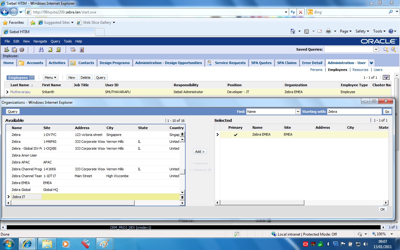Open the Navigate menu
The image size is (400, 250).
point(40,41)
